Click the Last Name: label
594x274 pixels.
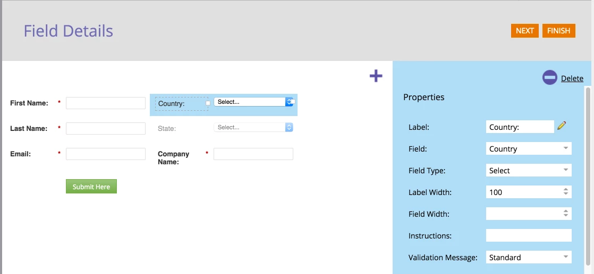(x=29, y=128)
